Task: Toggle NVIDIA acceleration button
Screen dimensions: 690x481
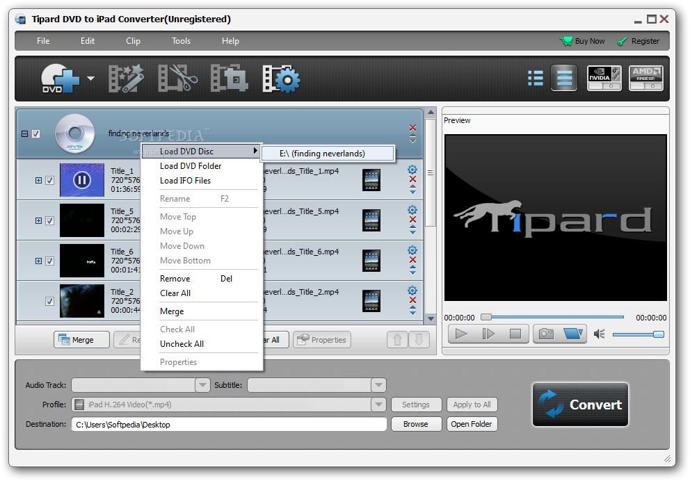Action: [604, 79]
